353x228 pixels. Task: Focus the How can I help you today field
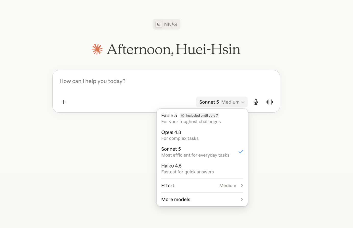coord(166,81)
